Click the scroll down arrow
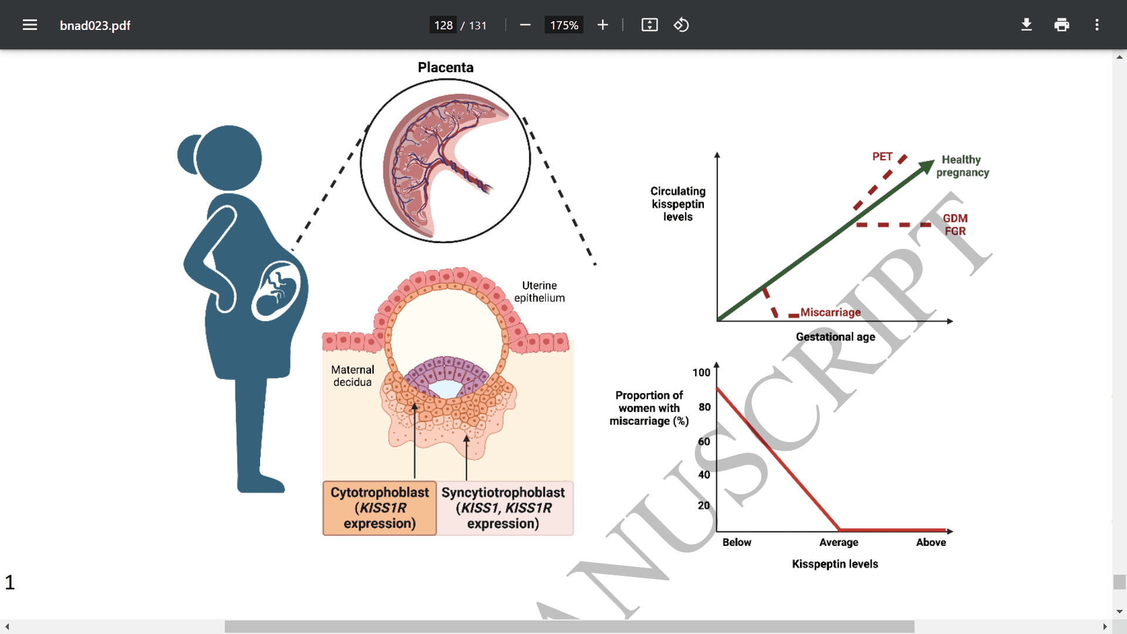Screen dimensions: 1127x634 click(1119, 612)
